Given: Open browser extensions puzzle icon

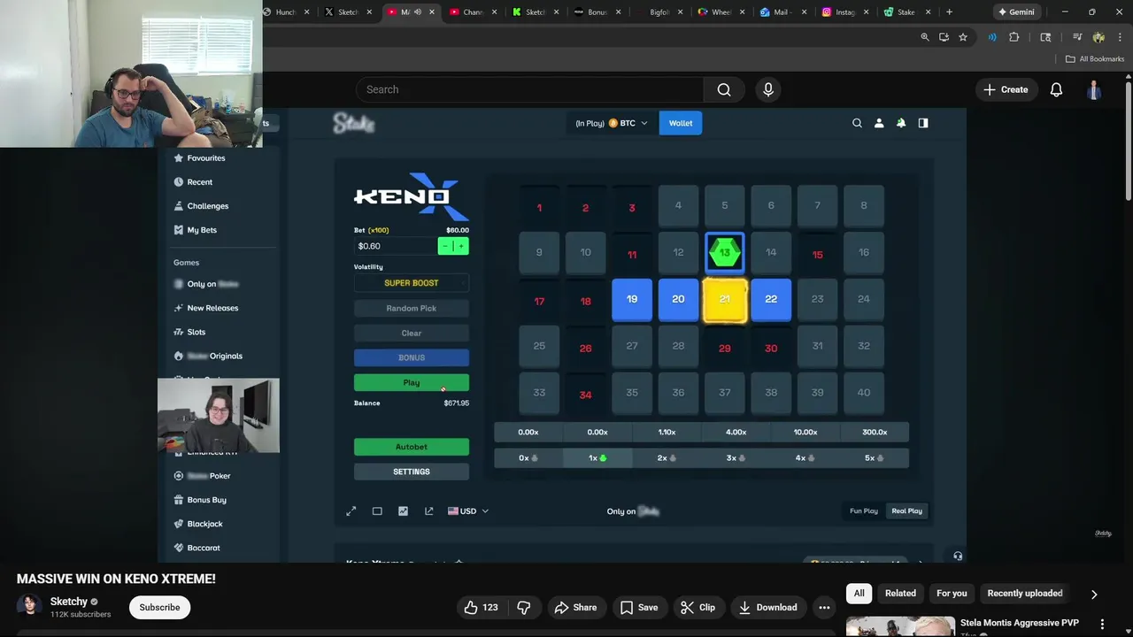Looking at the screenshot, I should (x=1014, y=37).
